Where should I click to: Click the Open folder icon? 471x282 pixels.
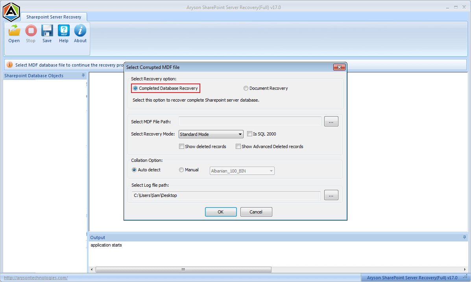tap(14, 31)
